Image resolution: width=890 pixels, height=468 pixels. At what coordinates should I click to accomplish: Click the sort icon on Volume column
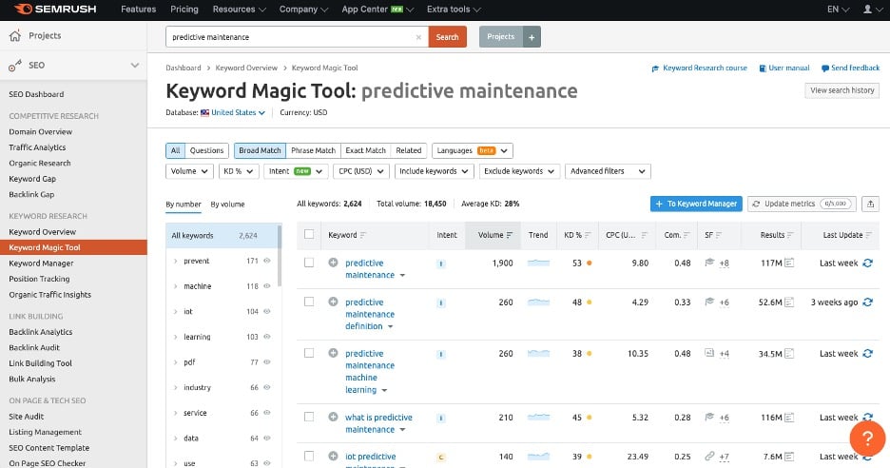pyautogui.click(x=510, y=235)
